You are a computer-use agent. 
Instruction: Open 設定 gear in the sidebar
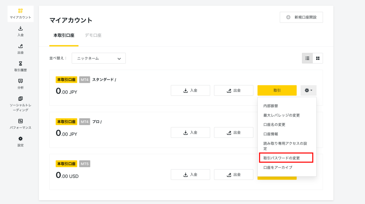pos(20,142)
